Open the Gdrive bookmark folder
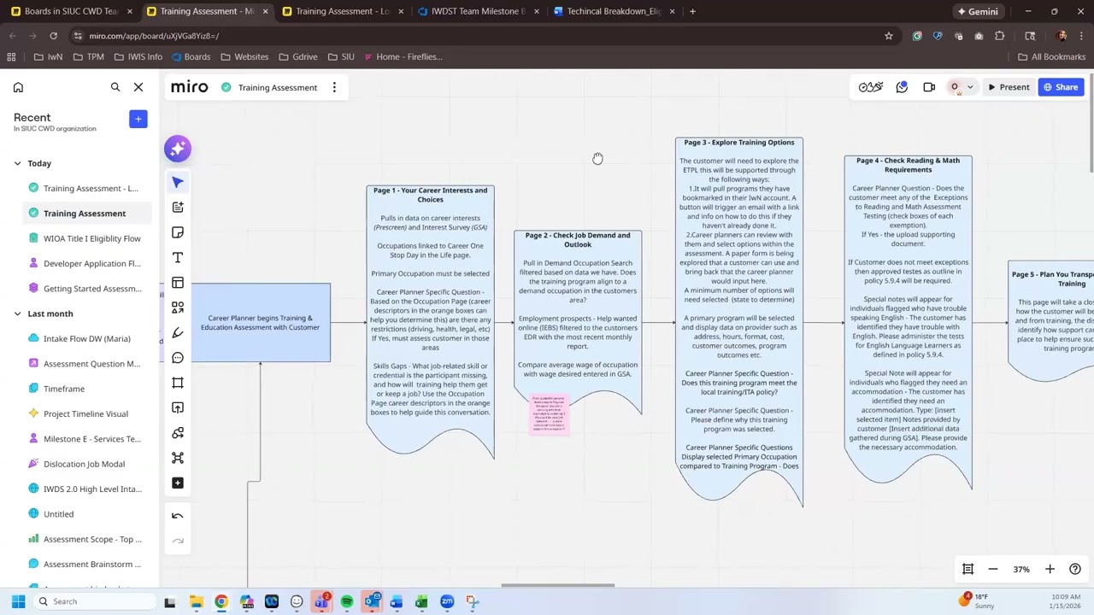The height and width of the screenshot is (615, 1094). coord(297,56)
